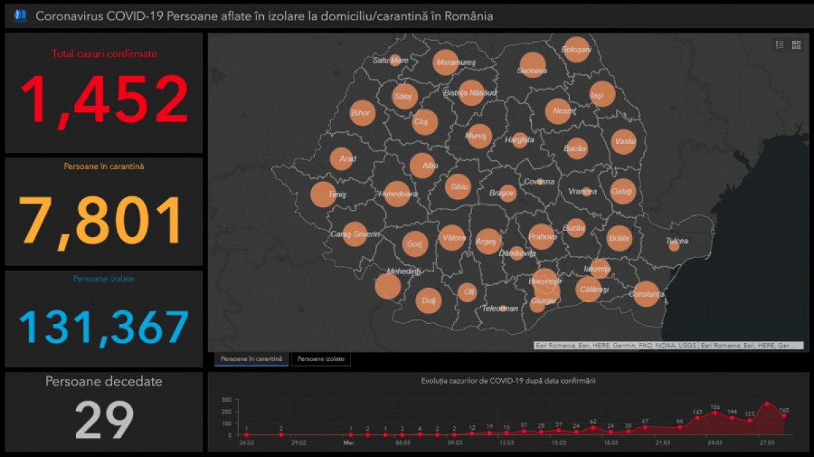Select the Persoane decedate 29 indicator

[x=104, y=412]
